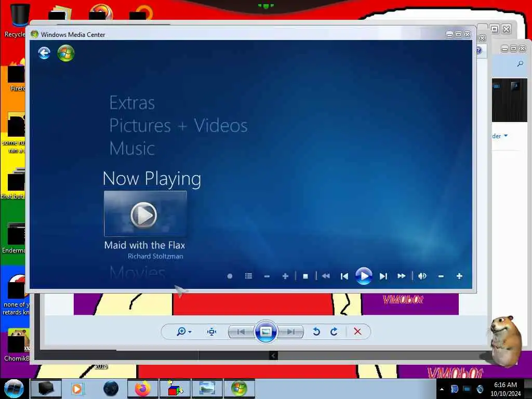Select the Movies menu category

coord(137,273)
